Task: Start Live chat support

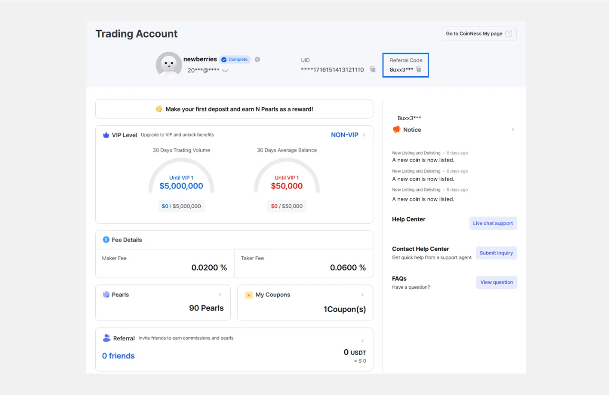Action: 493,223
